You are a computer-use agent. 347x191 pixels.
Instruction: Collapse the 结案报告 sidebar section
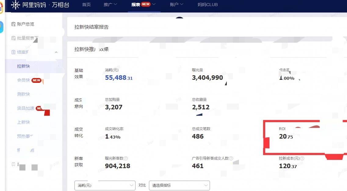click(x=56, y=52)
